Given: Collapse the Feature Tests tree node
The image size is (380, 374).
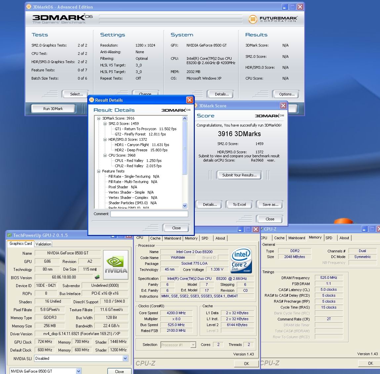Looking at the screenshot, I should click(99, 171).
